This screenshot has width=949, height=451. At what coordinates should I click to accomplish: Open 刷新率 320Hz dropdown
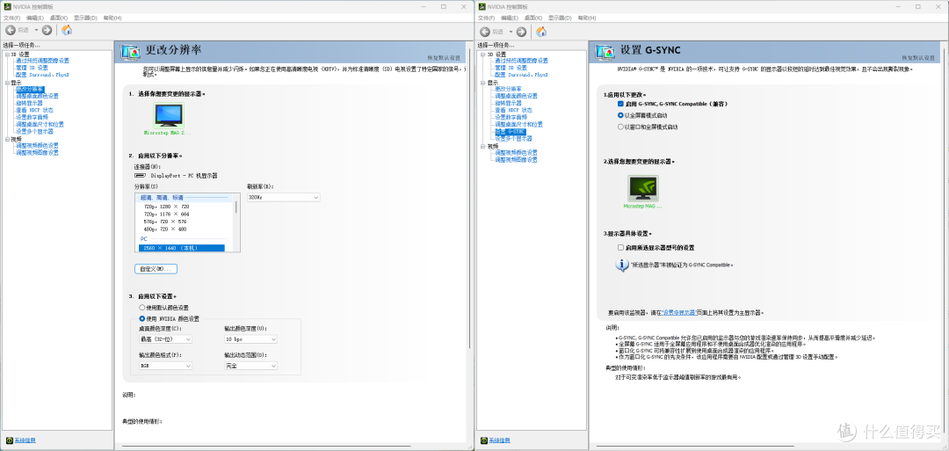[283, 197]
